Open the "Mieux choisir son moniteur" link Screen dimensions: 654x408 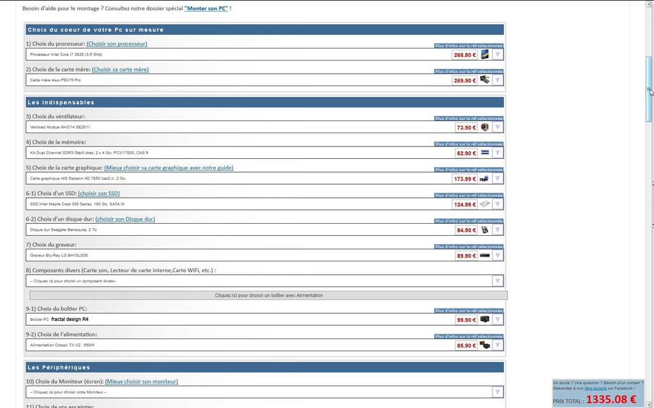coord(141,381)
